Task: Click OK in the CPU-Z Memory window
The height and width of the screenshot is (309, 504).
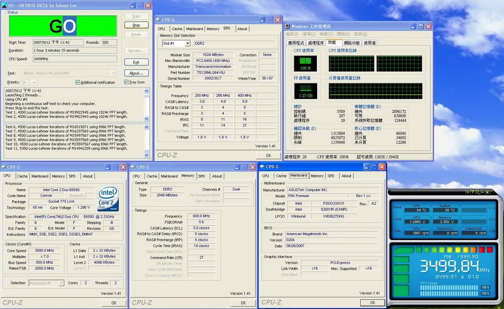Action: pyautogui.click(x=243, y=303)
